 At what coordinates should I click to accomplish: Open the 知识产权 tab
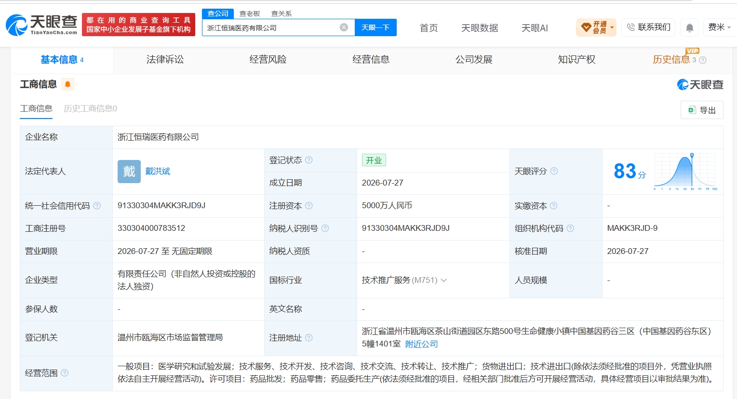click(576, 60)
